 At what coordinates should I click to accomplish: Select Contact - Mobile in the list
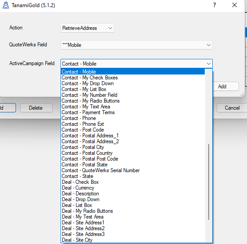(133, 72)
